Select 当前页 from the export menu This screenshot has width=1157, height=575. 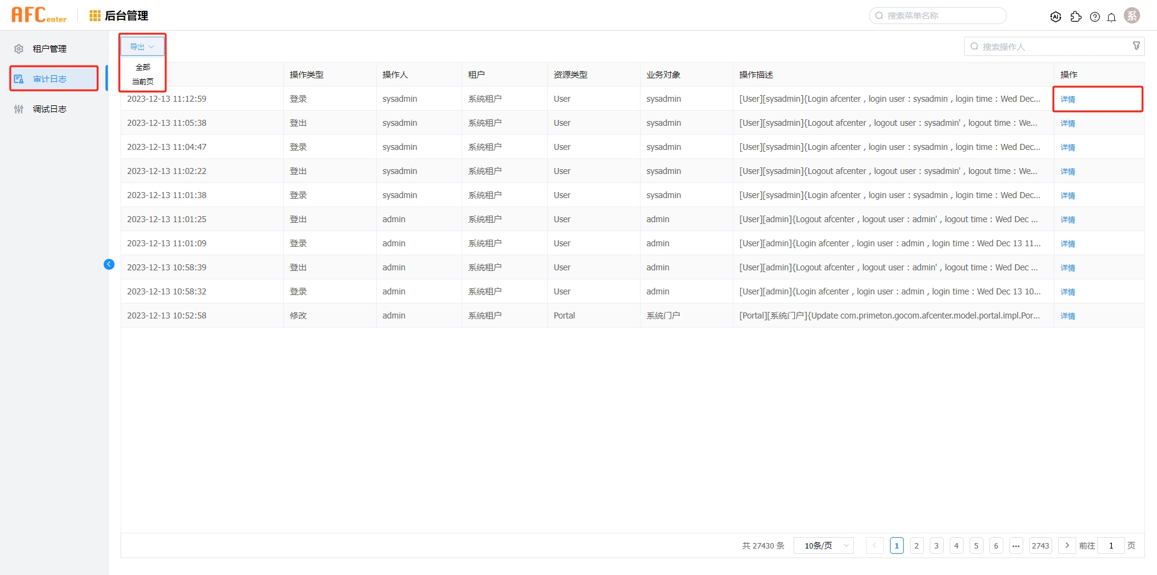pyautogui.click(x=143, y=82)
